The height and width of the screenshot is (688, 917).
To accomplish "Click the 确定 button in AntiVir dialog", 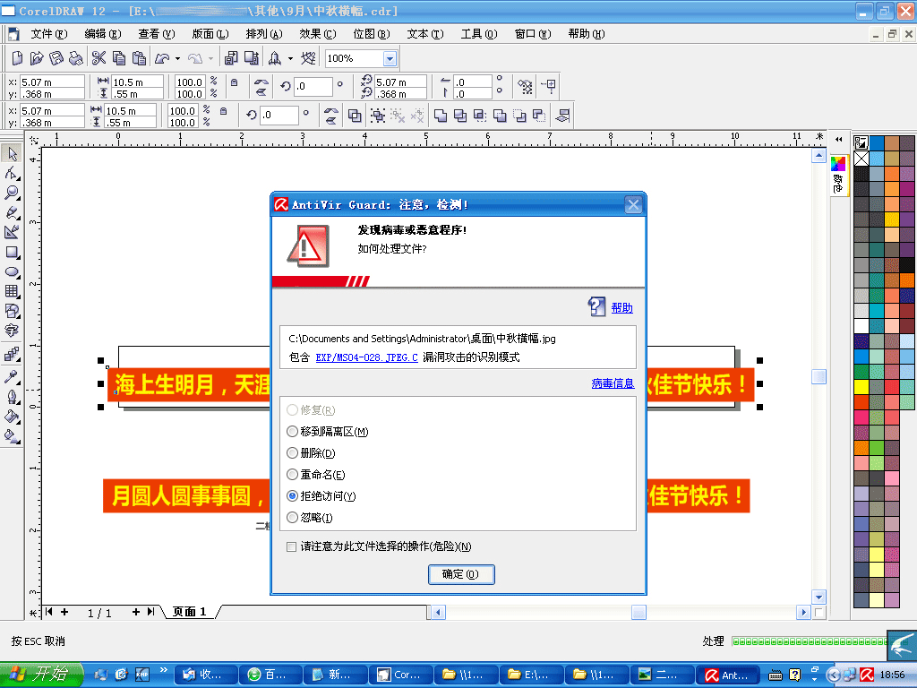I will pyautogui.click(x=461, y=574).
